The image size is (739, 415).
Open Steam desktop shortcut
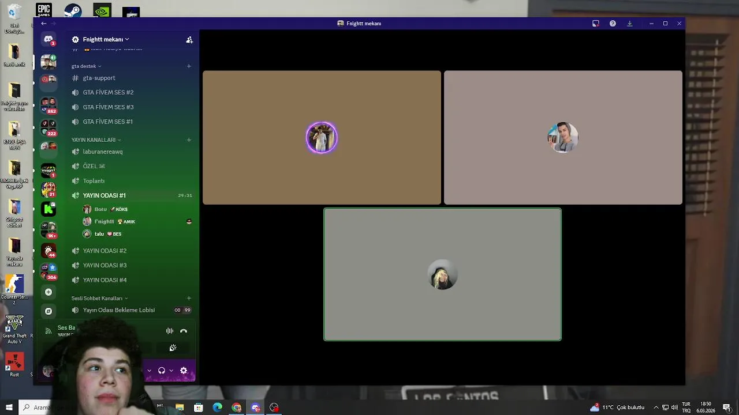click(x=73, y=10)
